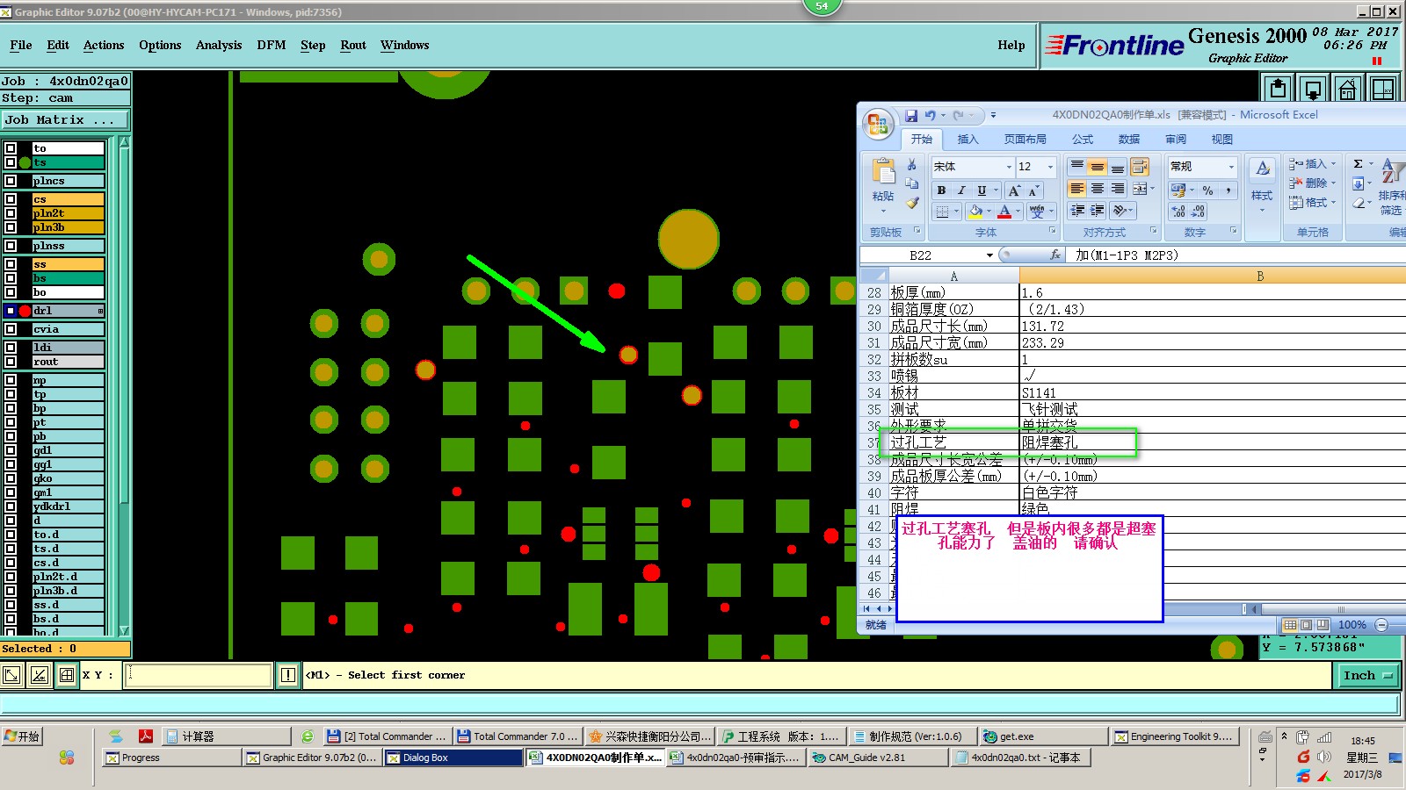Viewport: 1406px width, 790px height.
Task: Align text right in Excel
Action: tap(1117, 189)
